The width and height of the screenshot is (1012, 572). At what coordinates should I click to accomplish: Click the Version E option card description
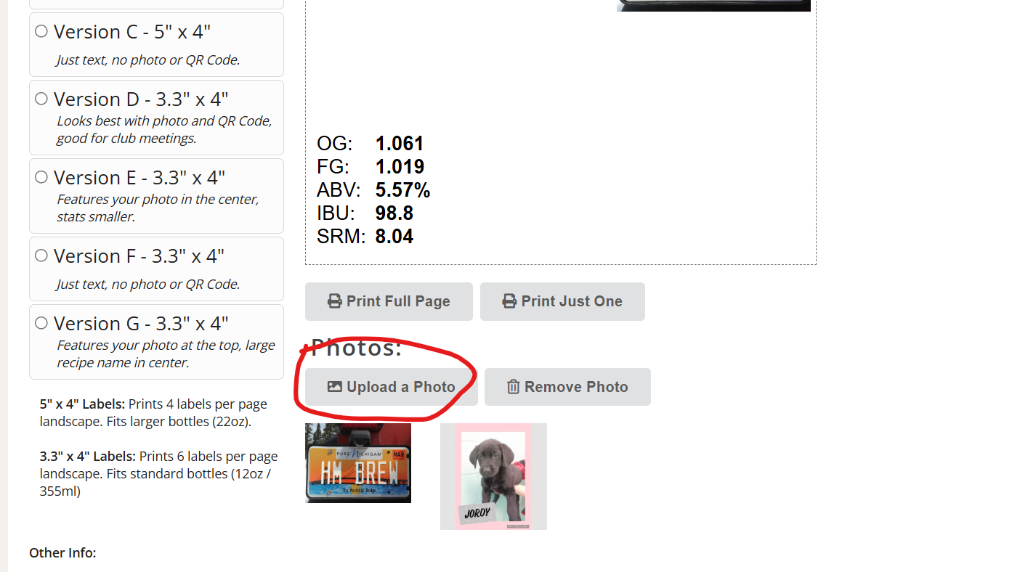(x=158, y=208)
